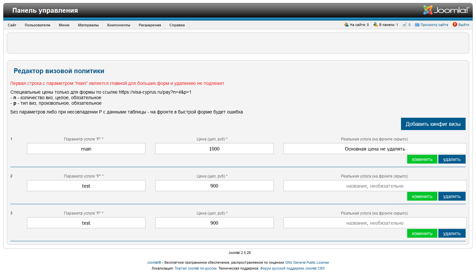
Task: Focus row 2 'test' parameter field
Action: (x=86, y=186)
